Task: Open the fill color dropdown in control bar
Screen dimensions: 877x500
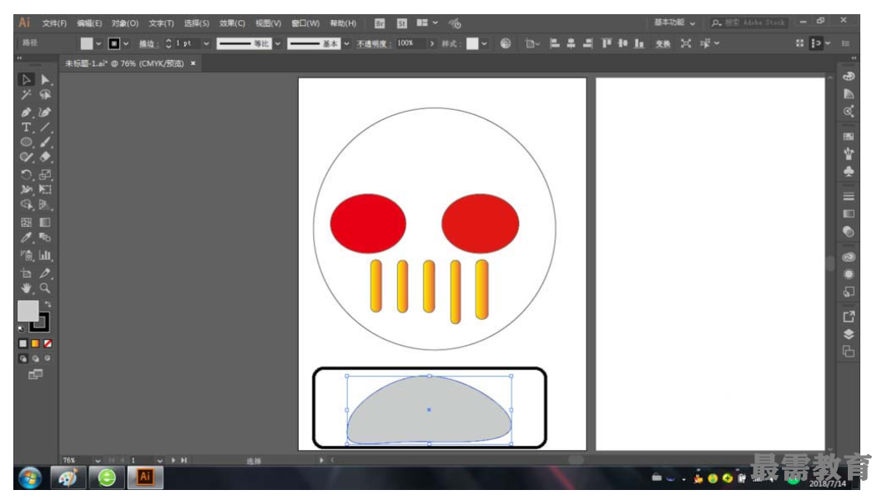Action: [99, 43]
